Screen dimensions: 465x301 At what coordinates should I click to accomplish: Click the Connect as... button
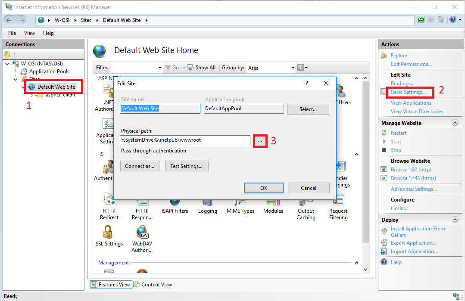click(140, 166)
